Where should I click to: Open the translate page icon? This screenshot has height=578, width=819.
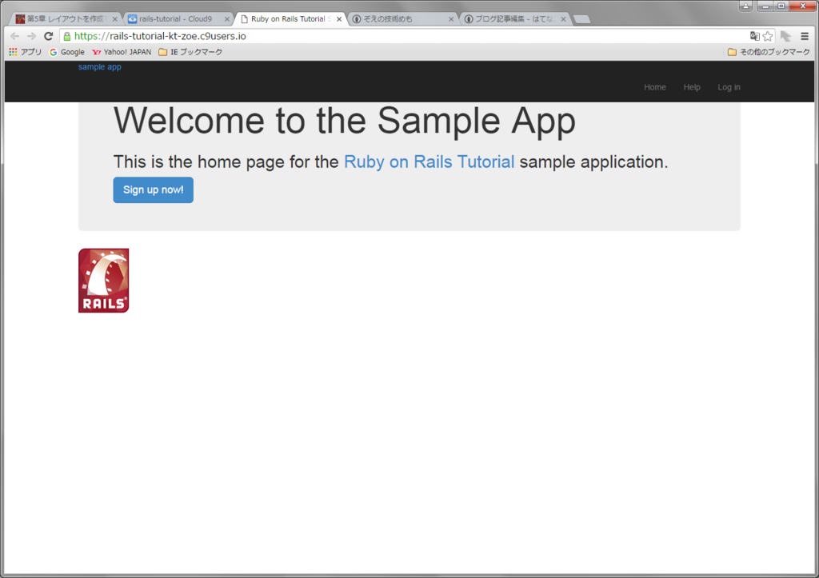pyautogui.click(x=755, y=36)
